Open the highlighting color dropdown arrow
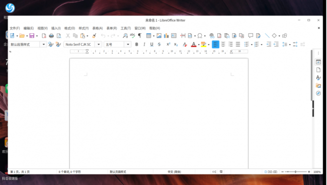327x185 pixels. (209, 45)
